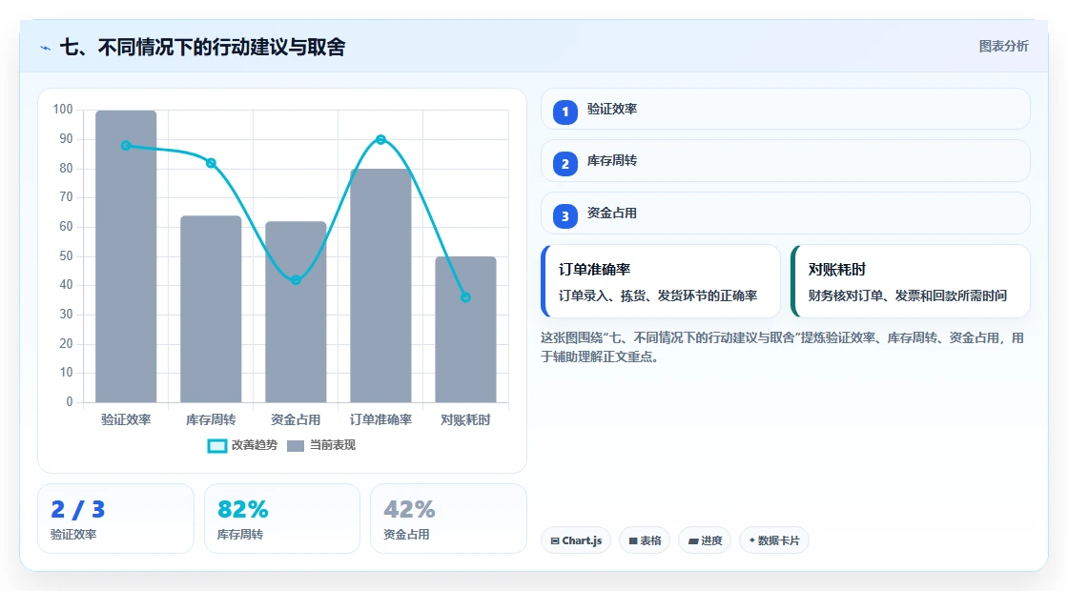The image size is (1068, 591).
Task: Toggle the 当前表现 legend swatch
Action: [x=295, y=446]
